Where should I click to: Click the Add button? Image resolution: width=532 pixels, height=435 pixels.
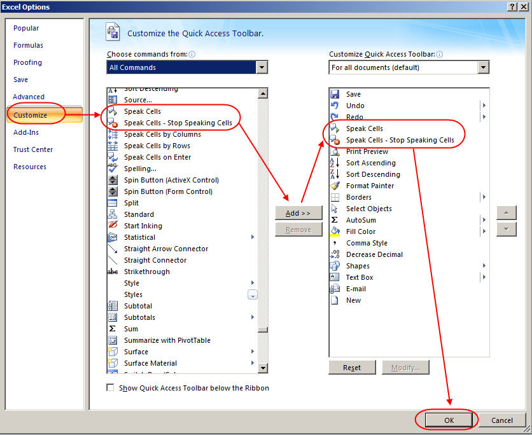pyautogui.click(x=298, y=213)
